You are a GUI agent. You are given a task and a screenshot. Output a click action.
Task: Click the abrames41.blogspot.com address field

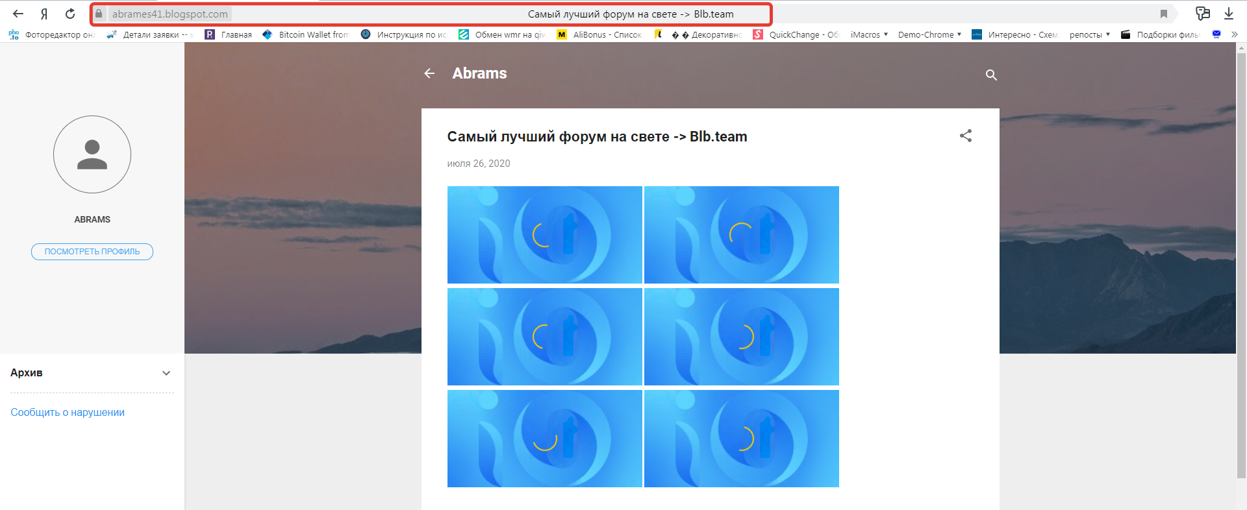170,14
